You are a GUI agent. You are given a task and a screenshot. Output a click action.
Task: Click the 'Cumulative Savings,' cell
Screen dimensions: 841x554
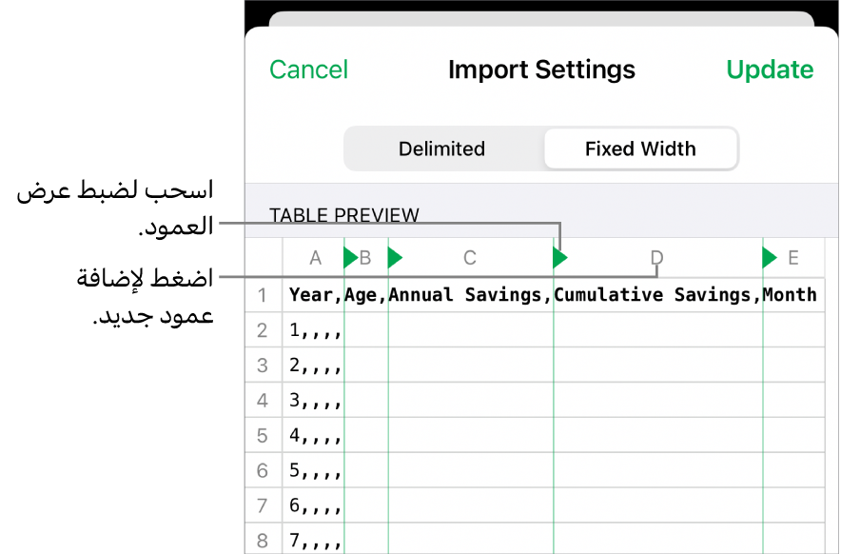coord(656,295)
